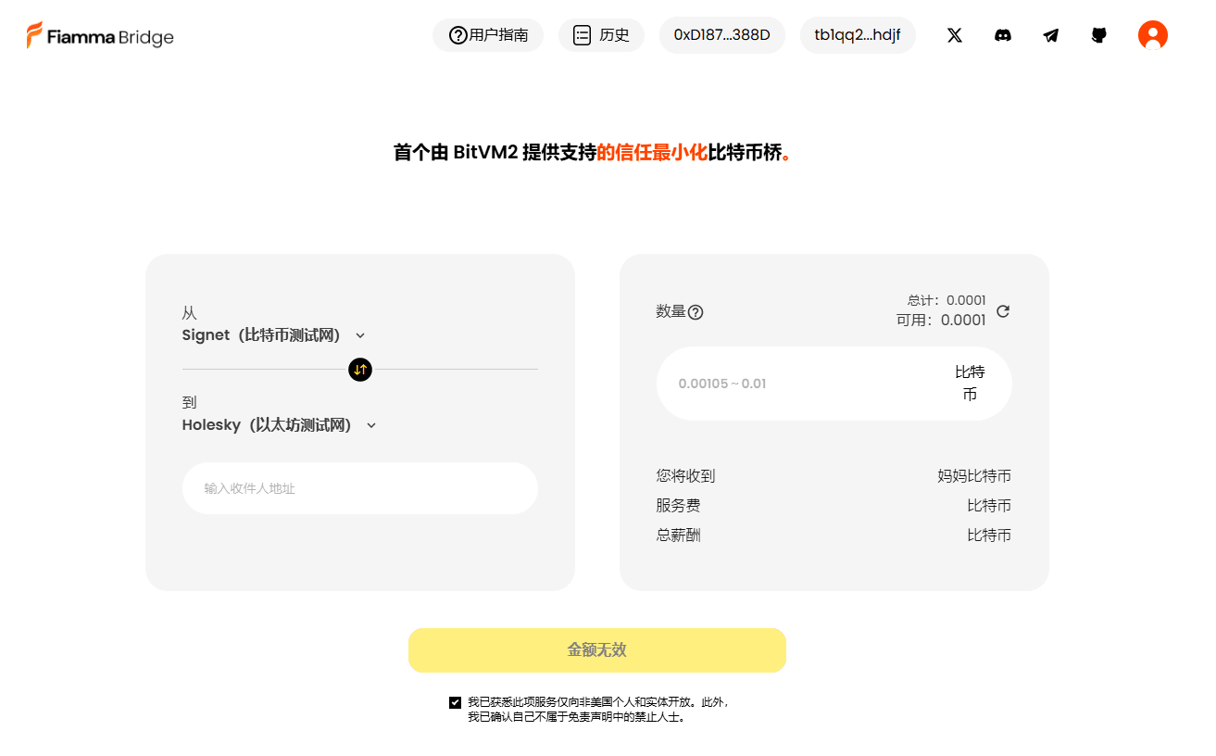Uncheck the non-US person disclaimer checkbox
This screenshot has height=756, width=1216.
tap(455, 702)
